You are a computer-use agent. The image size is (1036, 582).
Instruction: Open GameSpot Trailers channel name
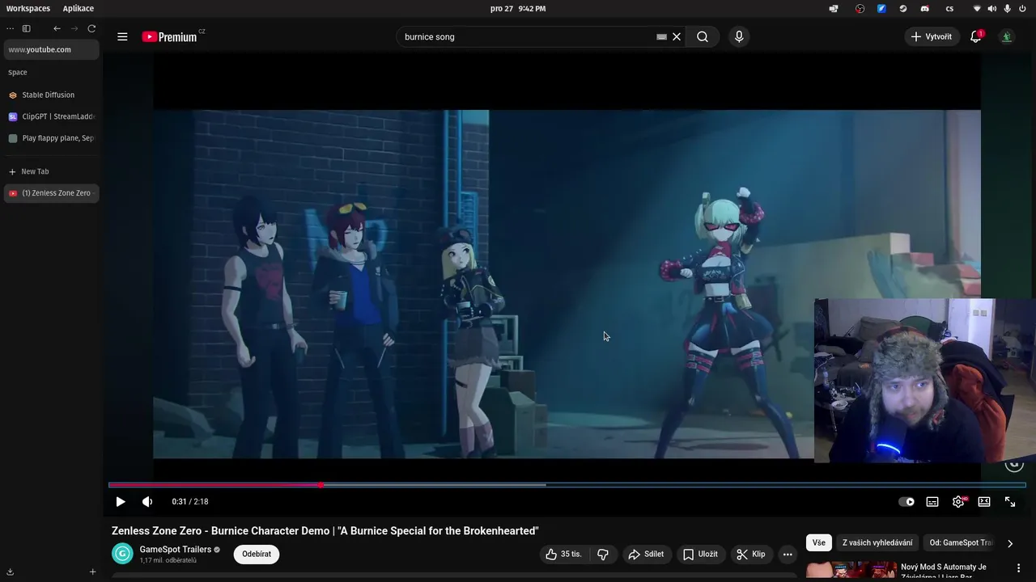point(176,550)
